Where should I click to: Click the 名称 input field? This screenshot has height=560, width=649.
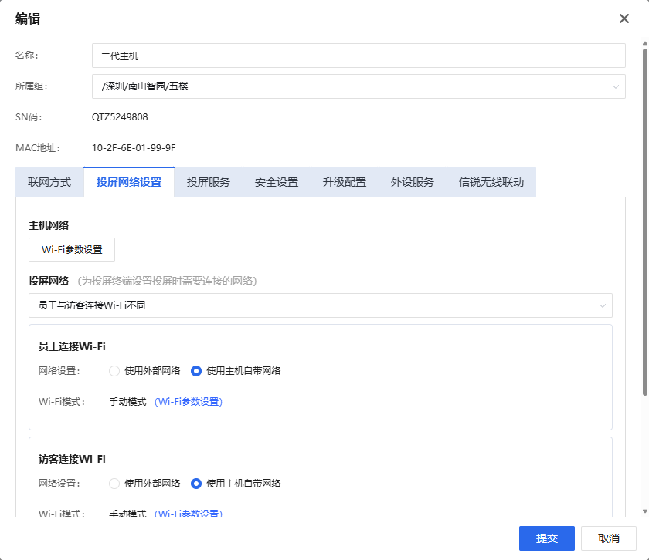(x=358, y=56)
